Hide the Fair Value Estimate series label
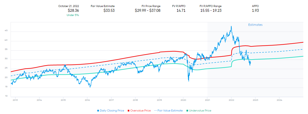 170,111
